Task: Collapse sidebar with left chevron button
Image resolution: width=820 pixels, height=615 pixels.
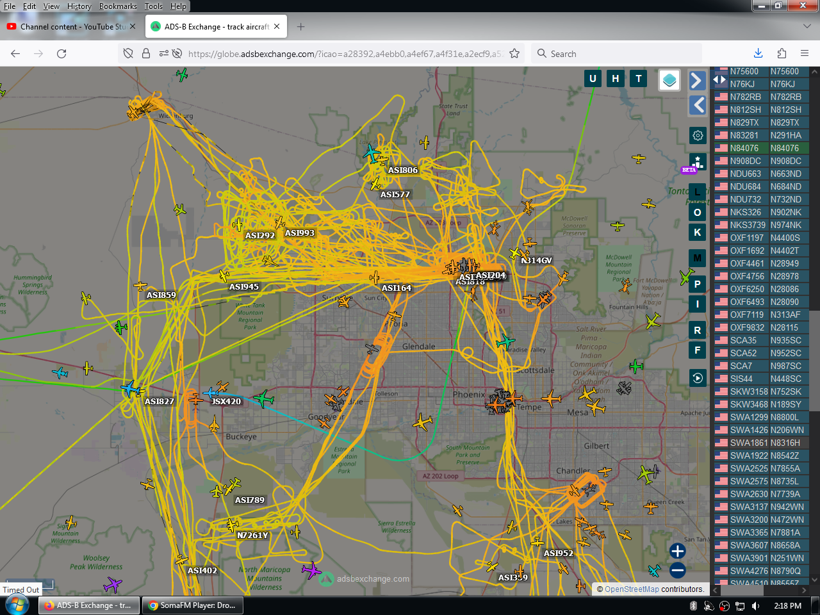Action: [698, 105]
